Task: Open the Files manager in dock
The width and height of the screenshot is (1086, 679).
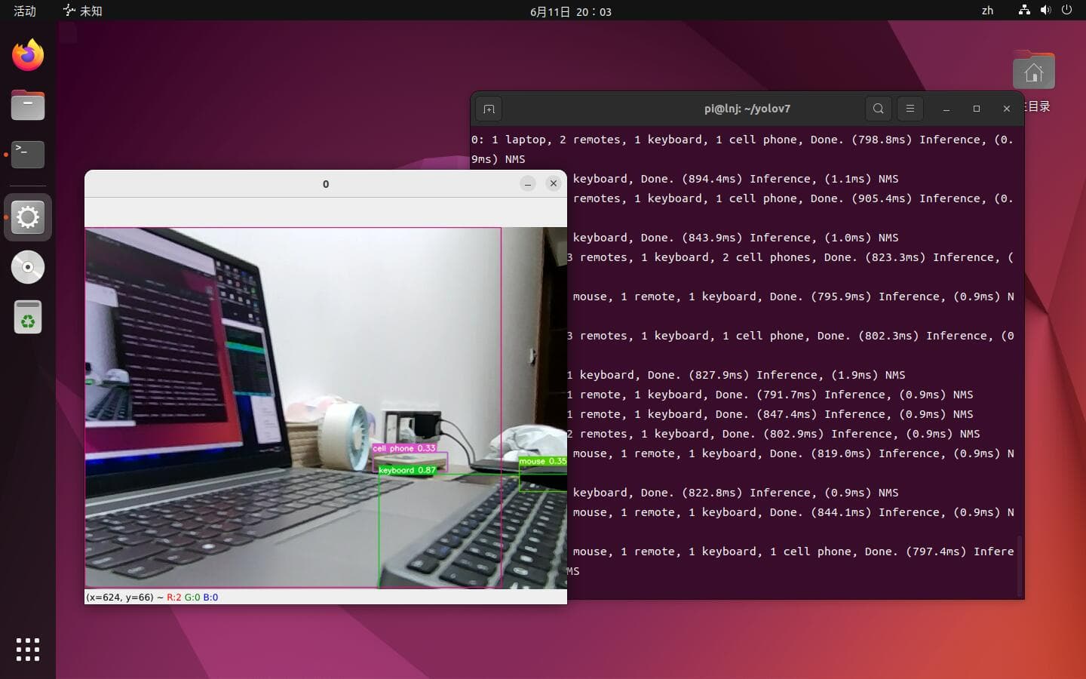Action: click(28, 105)
